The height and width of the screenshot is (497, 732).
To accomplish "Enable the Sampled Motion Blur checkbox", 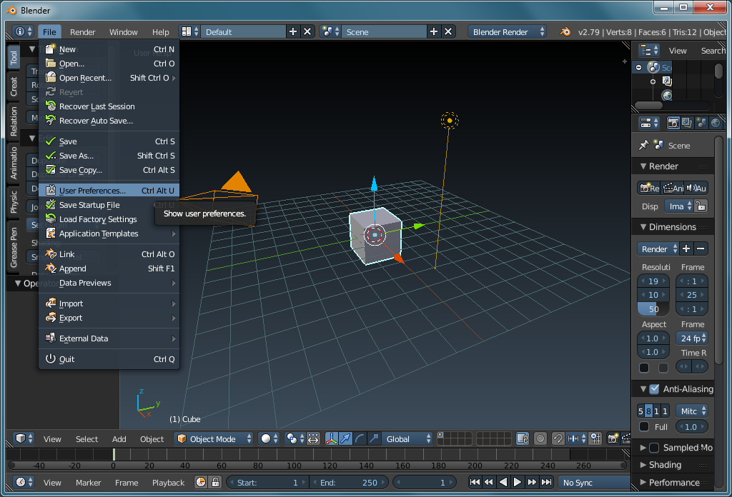I will (x=655, y=448).
